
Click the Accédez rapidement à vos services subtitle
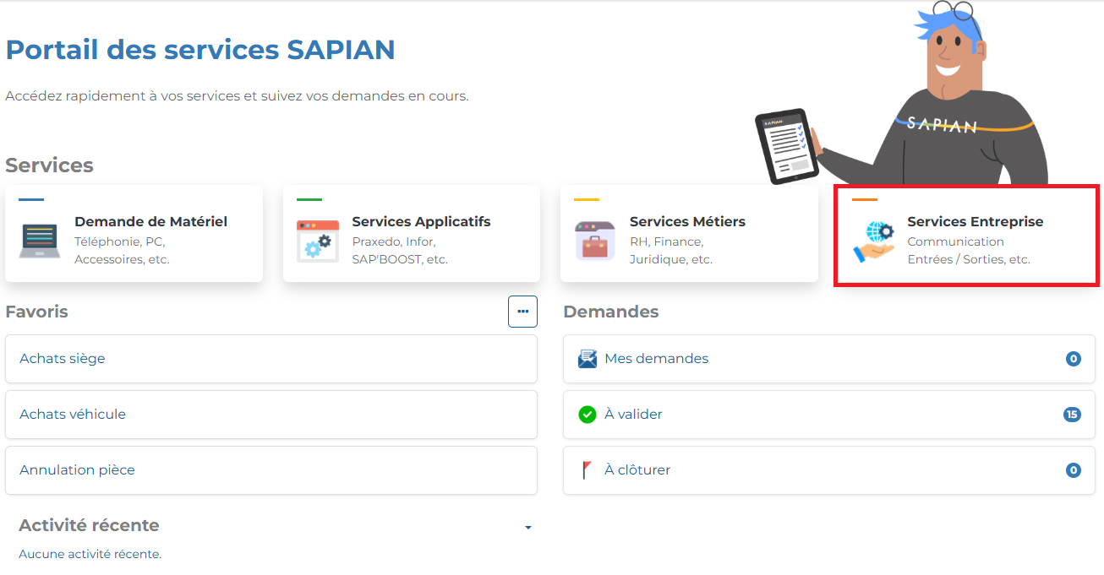point(237,96)
